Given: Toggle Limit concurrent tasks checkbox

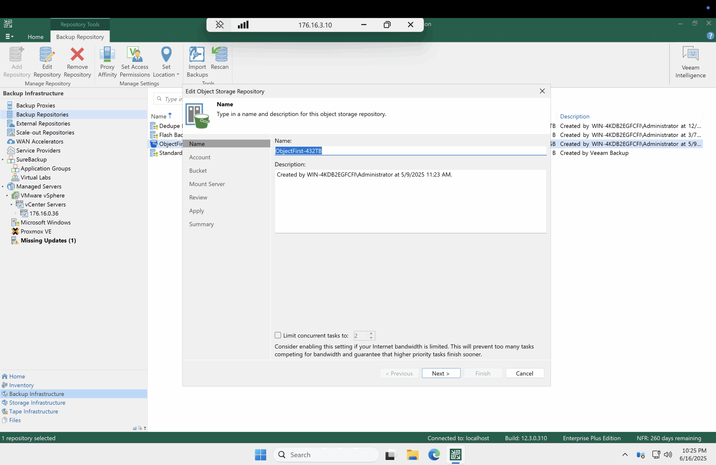Looking at the screenshot, I should click(x=278, y=335).
